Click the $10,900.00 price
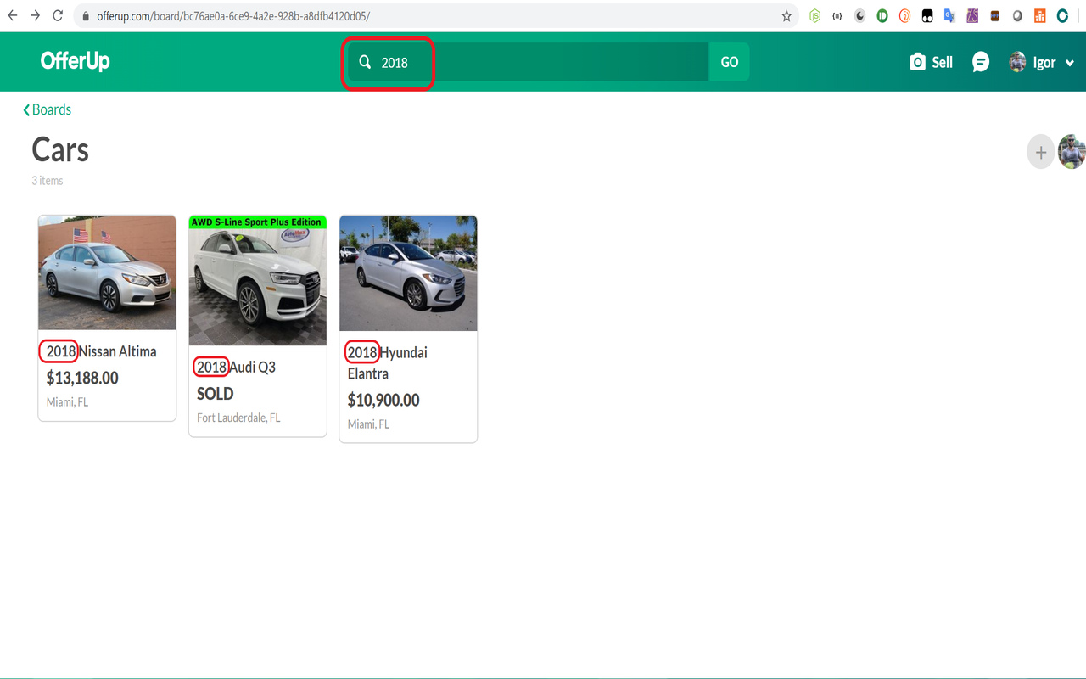The width and height of the screenshot is (1086, 679). point(383,400)
